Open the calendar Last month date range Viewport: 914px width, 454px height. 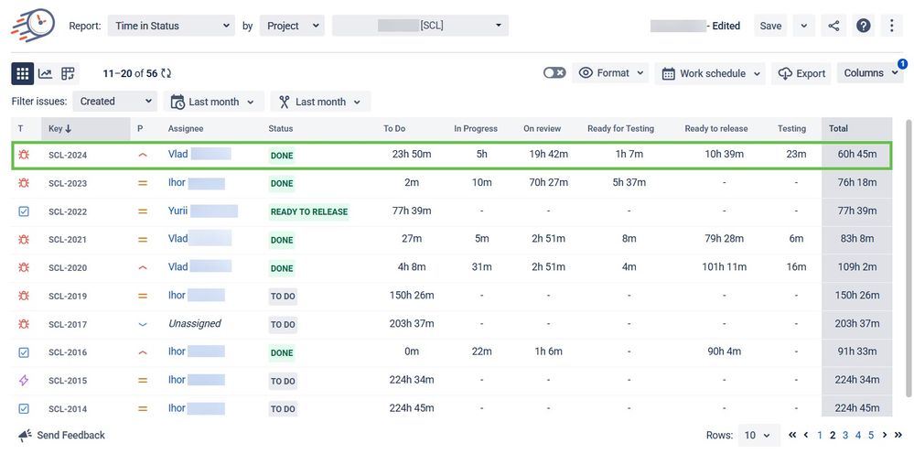tap(214, 102)
